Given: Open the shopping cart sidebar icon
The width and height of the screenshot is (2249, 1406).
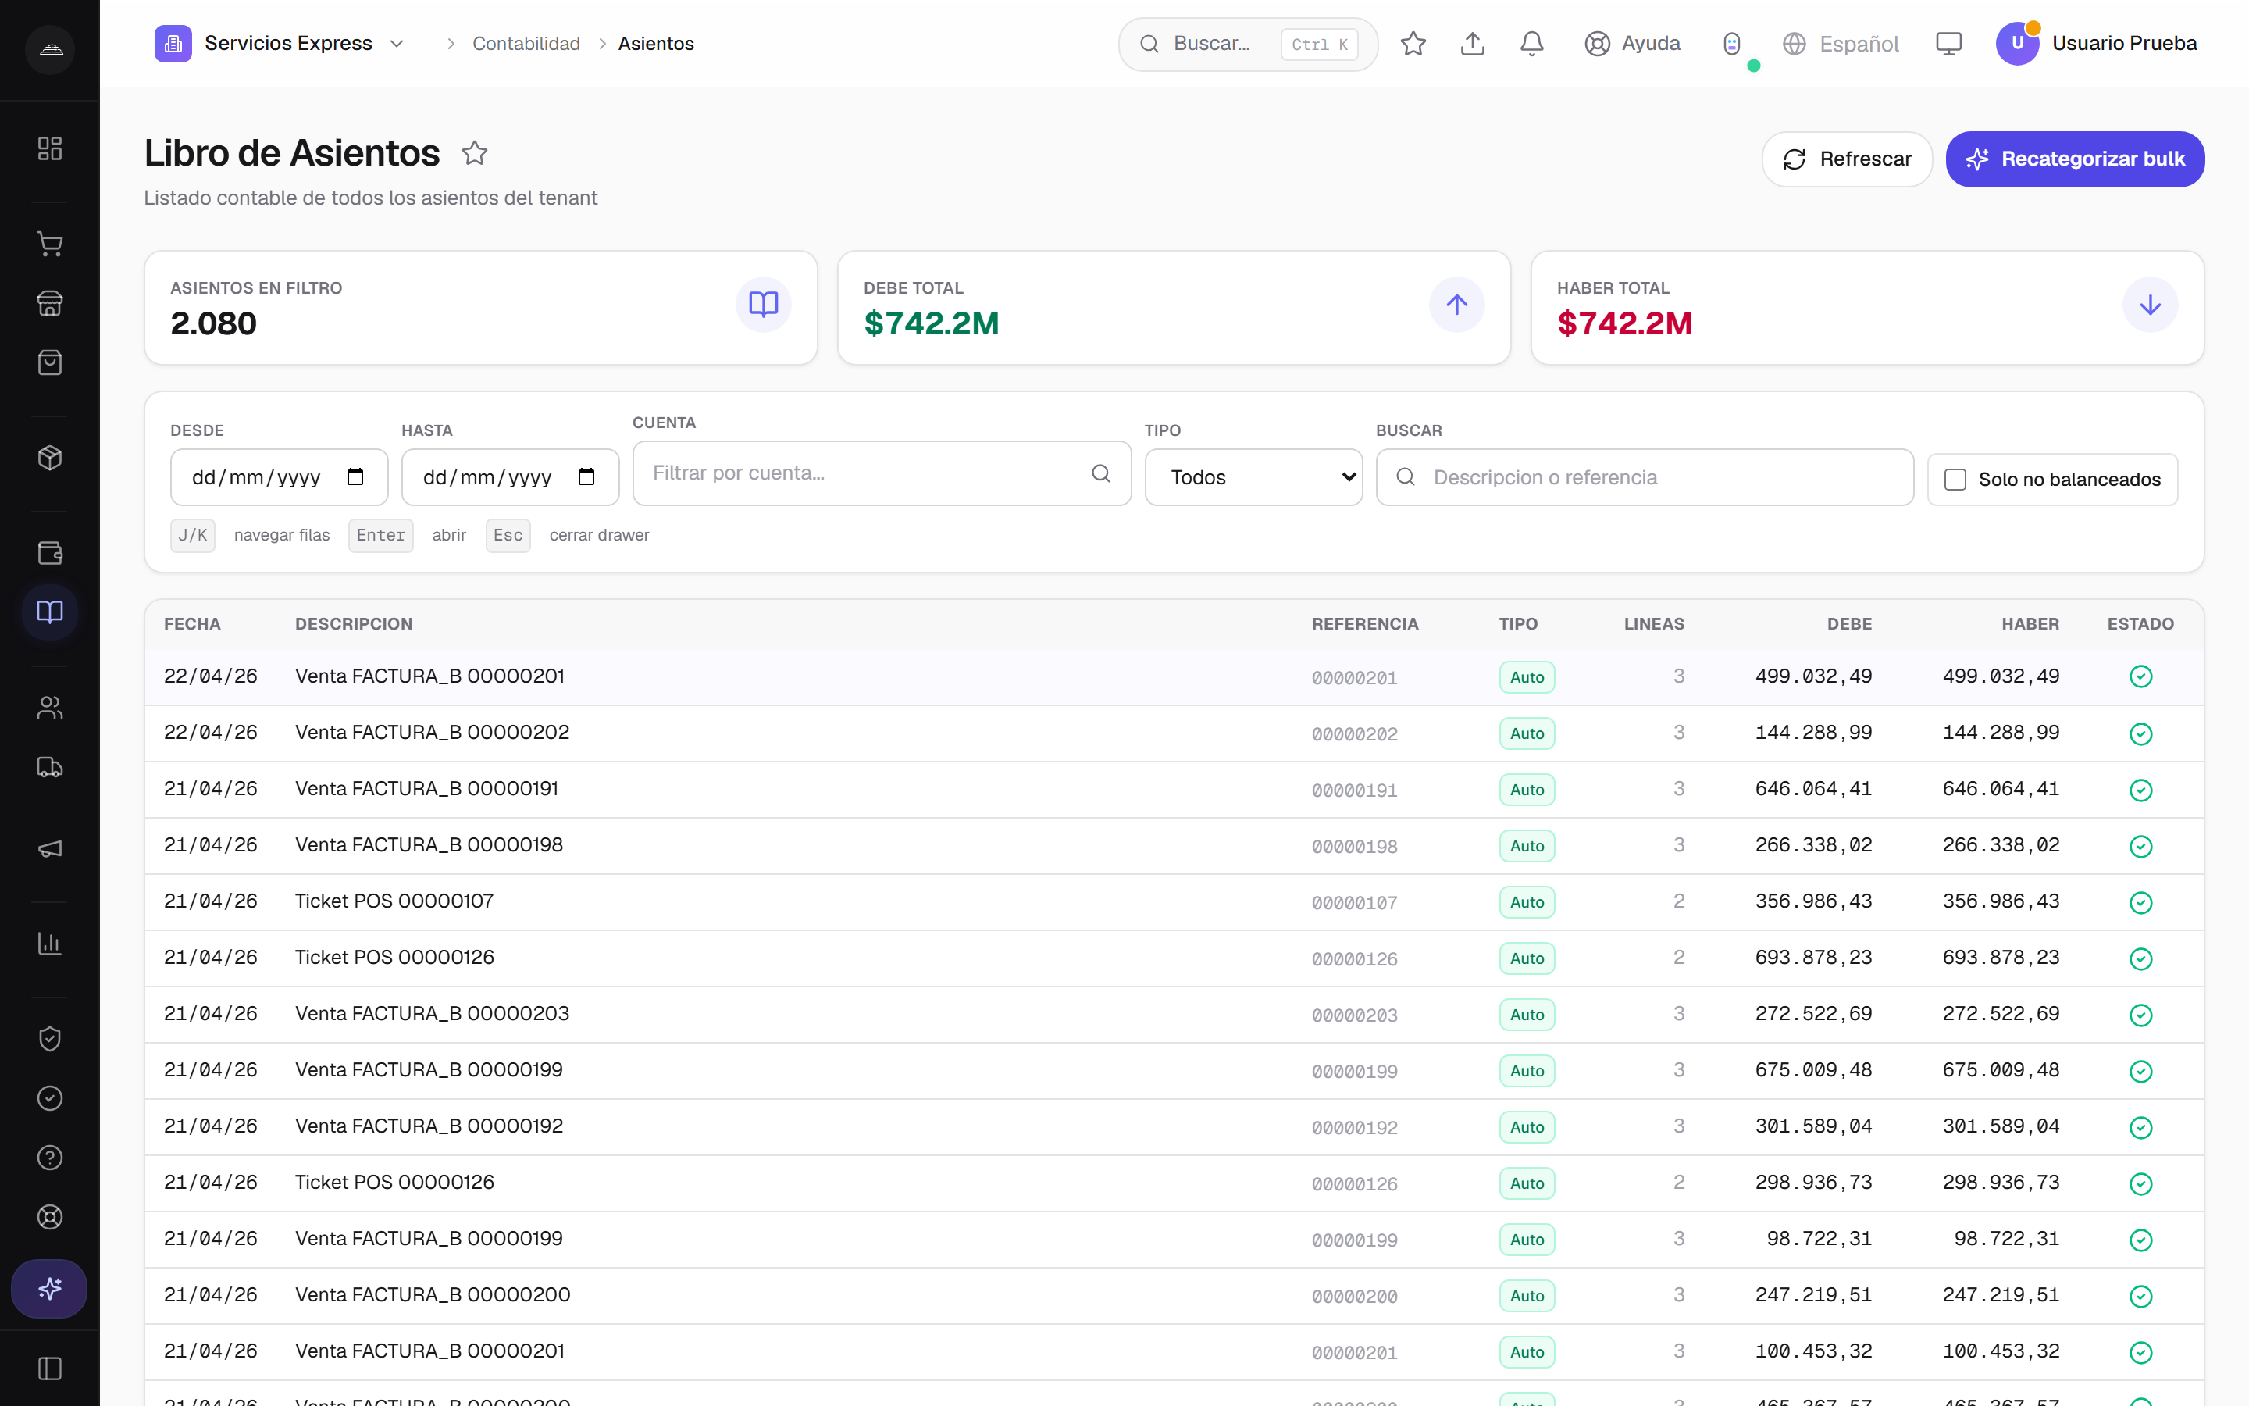Looking at the screenshot, I should click(x=49, y=244).
